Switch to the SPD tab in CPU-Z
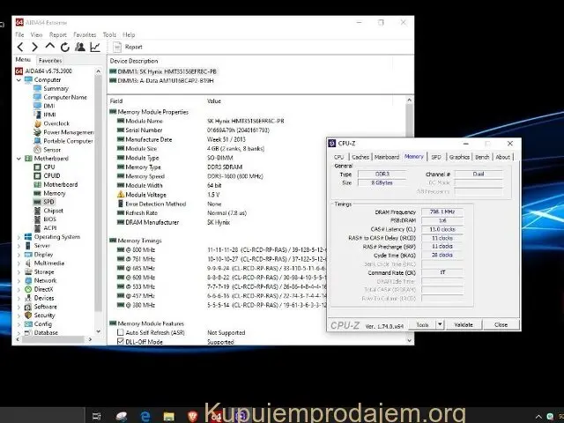 435,157
